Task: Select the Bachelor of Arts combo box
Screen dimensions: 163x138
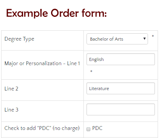Action: (x=117, y=39)
